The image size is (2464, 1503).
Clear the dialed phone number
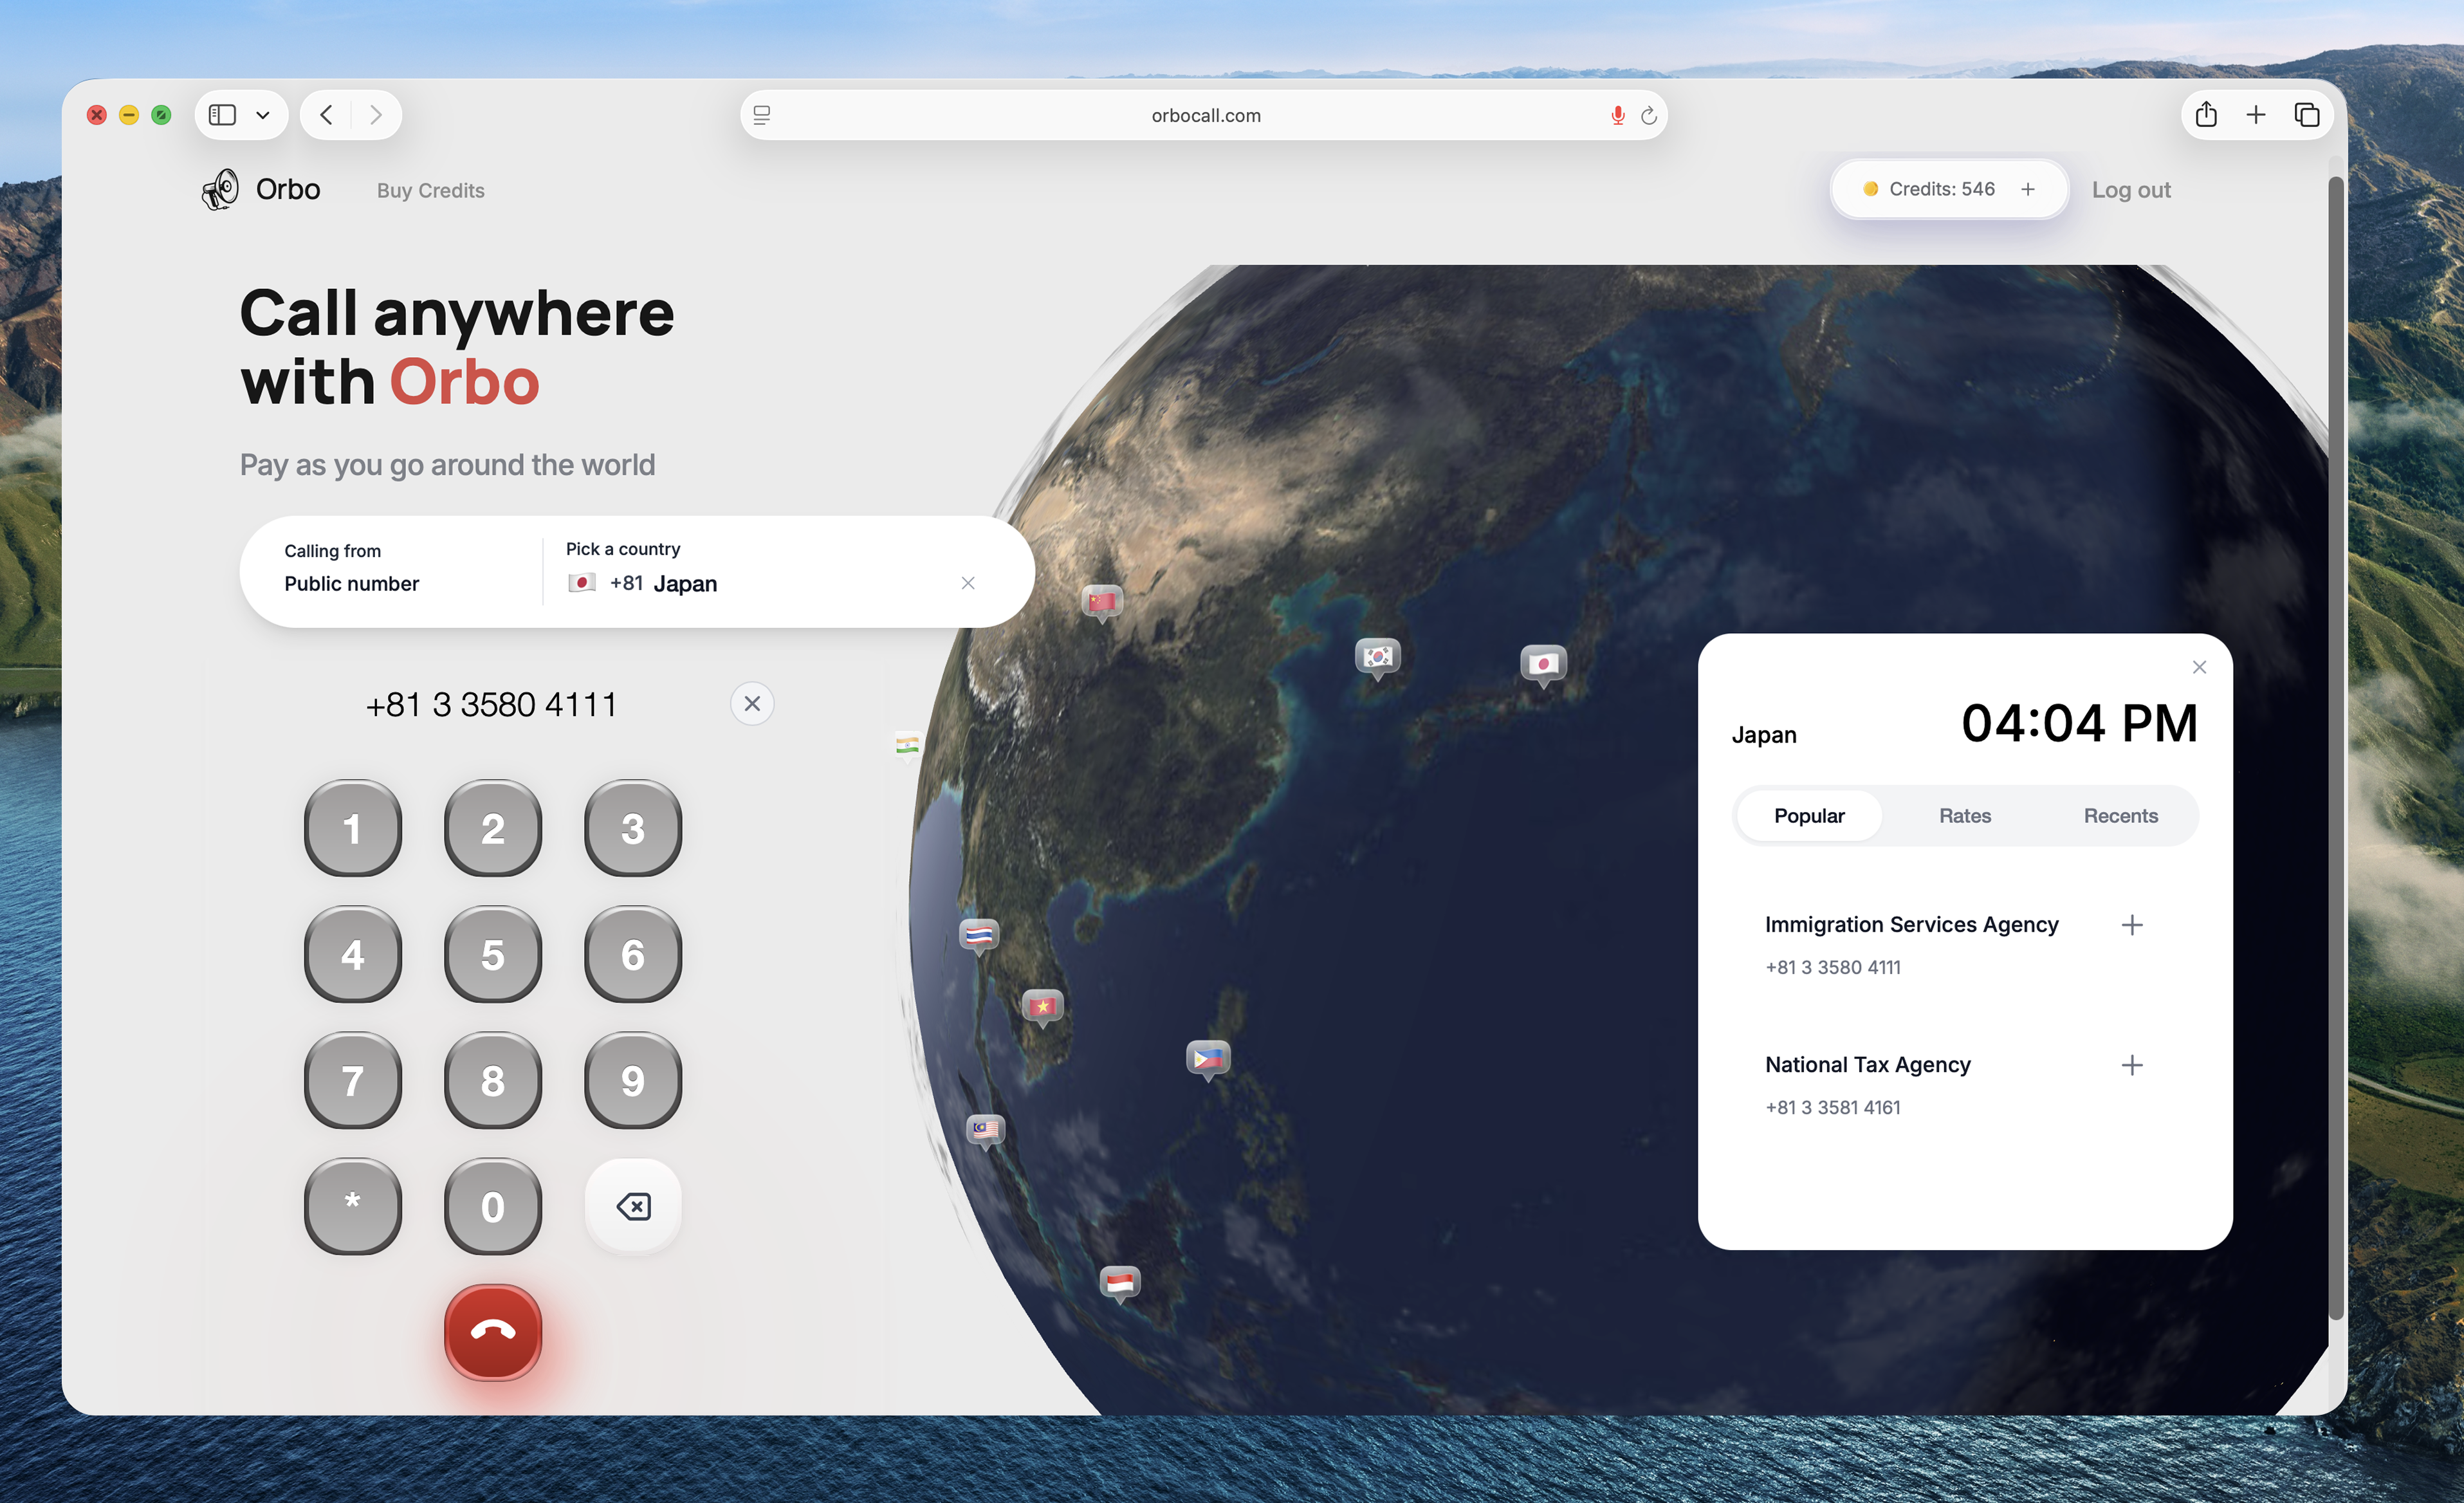(x=752, y=704)
